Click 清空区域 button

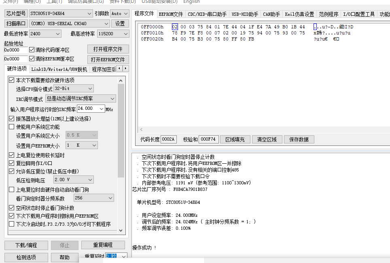tap(267, 139)
